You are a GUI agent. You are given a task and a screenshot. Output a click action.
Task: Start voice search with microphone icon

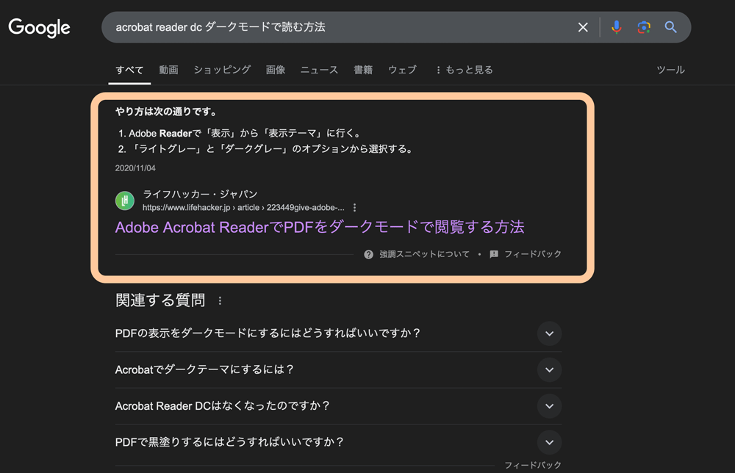click(617, 27)
